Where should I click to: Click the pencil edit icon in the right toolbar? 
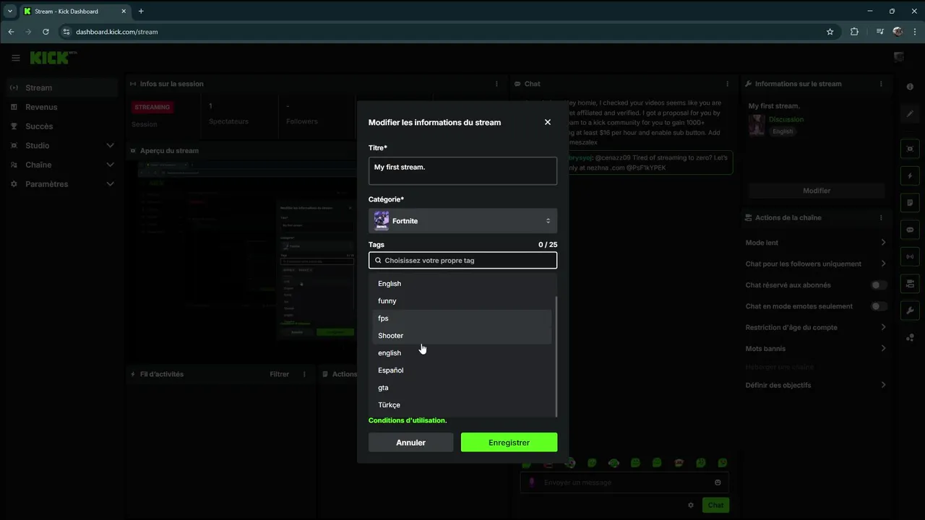tap(910, 114)
